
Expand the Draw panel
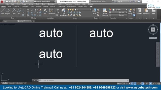click(x=13, y=18)
